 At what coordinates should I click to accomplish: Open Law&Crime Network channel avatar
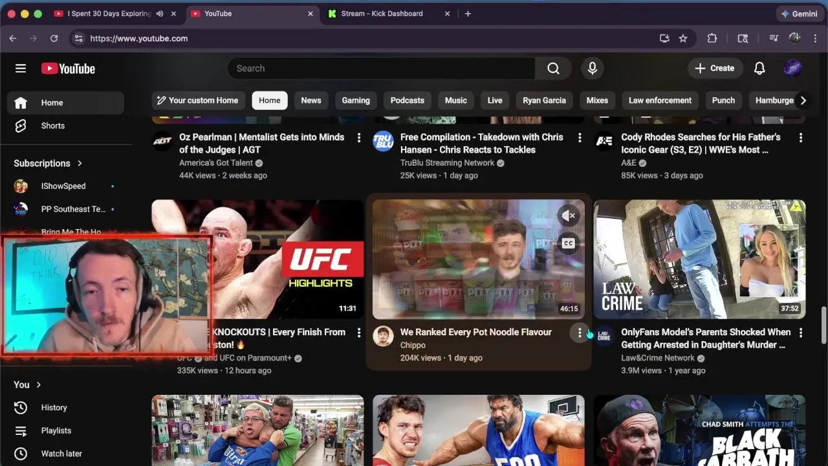[x=604, y=336]
